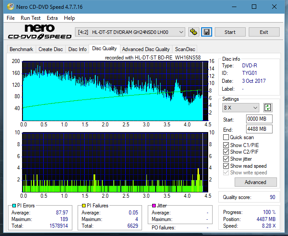This screenshot has width=288, height=236.
Task: Click the Progress value 100 %
Action: click(269, 212)
